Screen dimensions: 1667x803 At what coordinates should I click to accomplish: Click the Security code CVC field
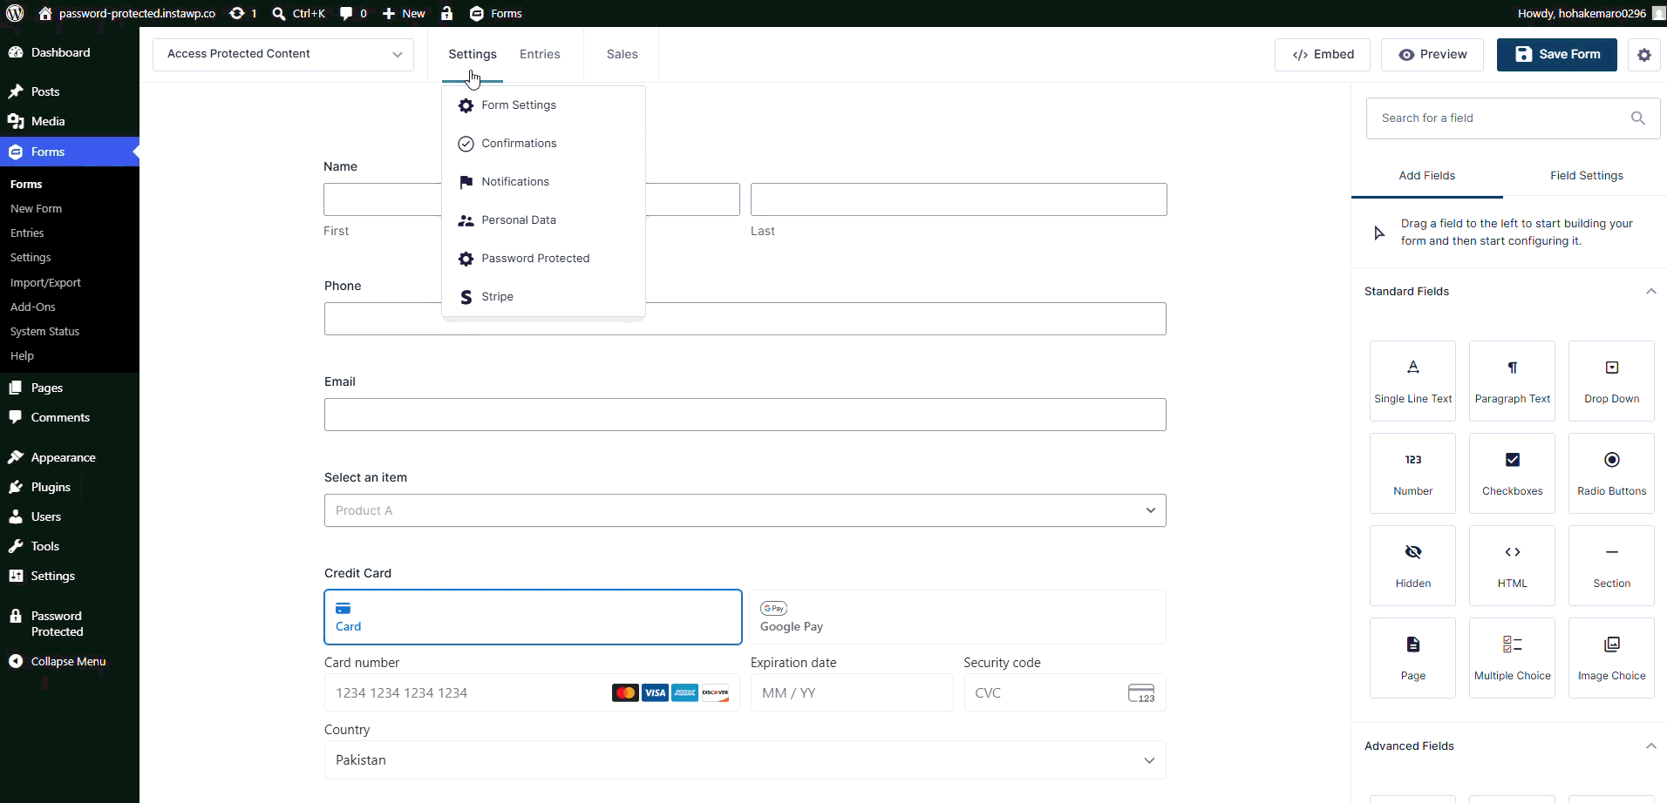click(x=1065, y=693)
